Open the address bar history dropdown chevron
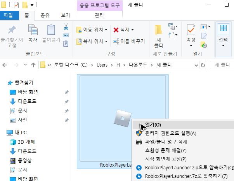This screenshot has width=234, height=181. coord(196,65)
